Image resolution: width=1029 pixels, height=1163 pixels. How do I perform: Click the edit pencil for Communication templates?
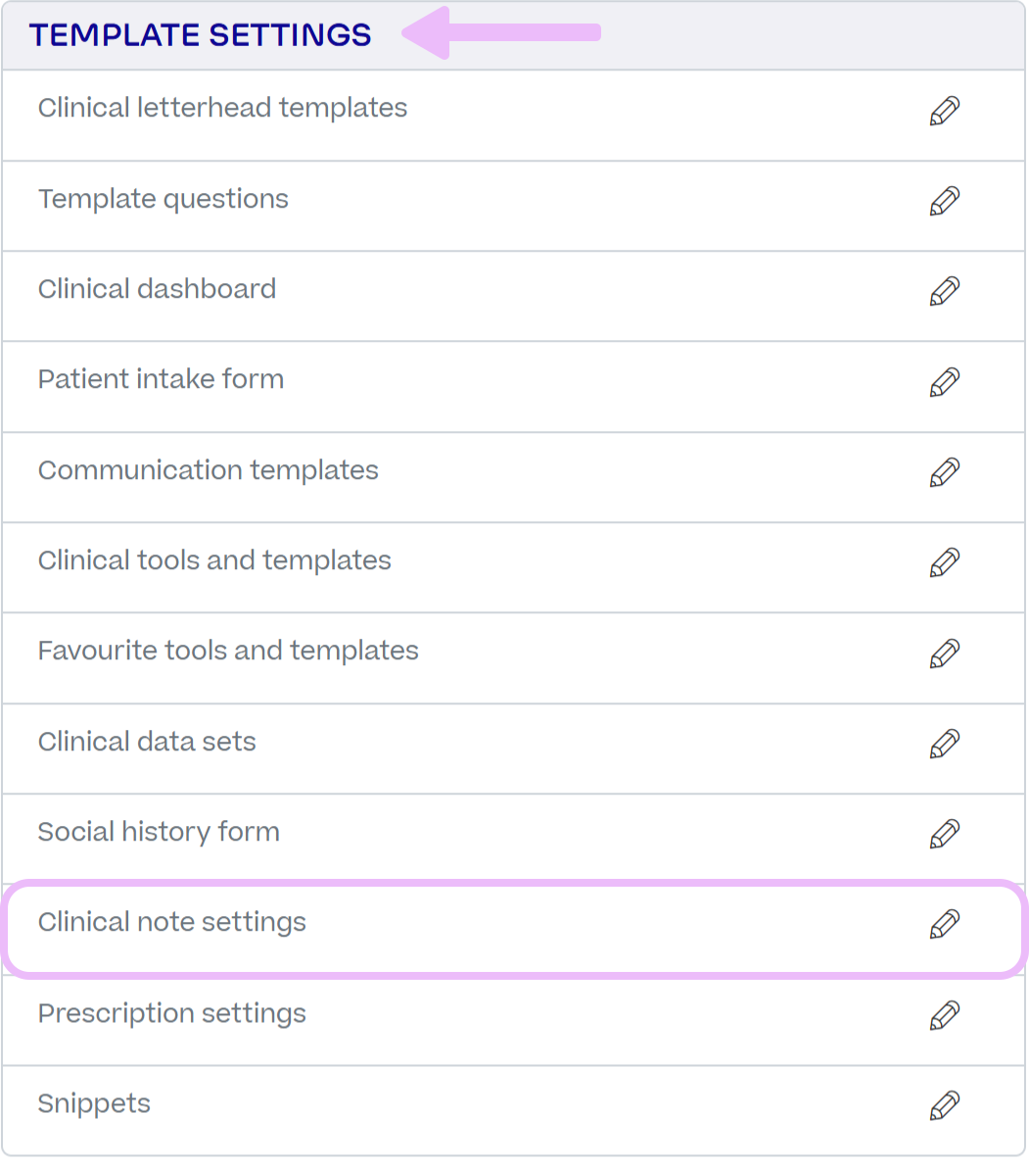[945, 472]
